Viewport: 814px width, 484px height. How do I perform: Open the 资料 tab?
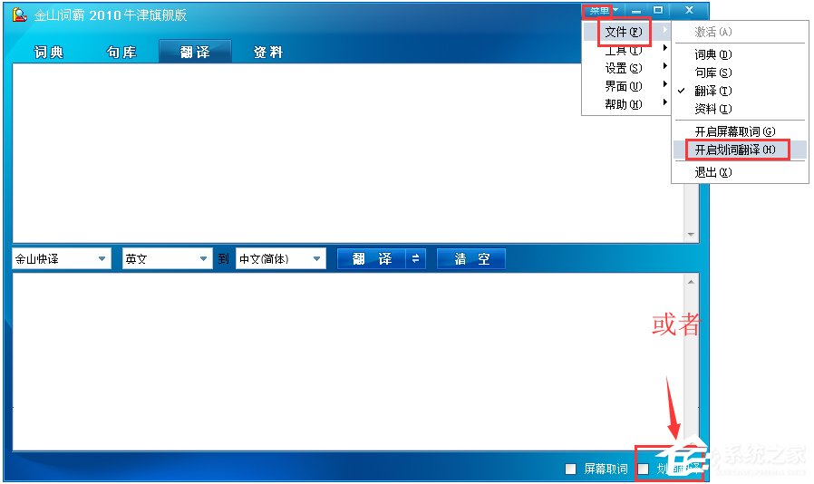268,52
